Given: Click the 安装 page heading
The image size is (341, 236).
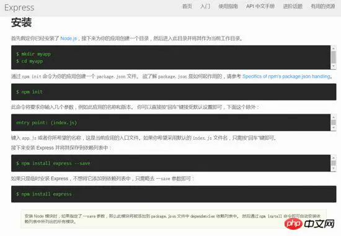Looking at the screenshot, I should pyautogui.click(x=21, y=22).
